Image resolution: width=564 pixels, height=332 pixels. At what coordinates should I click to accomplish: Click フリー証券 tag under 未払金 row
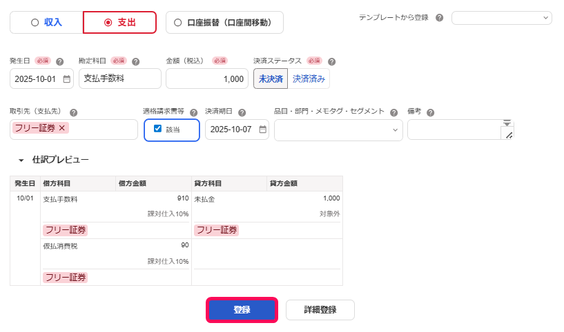pyautogui.click(x=216, y=230)
